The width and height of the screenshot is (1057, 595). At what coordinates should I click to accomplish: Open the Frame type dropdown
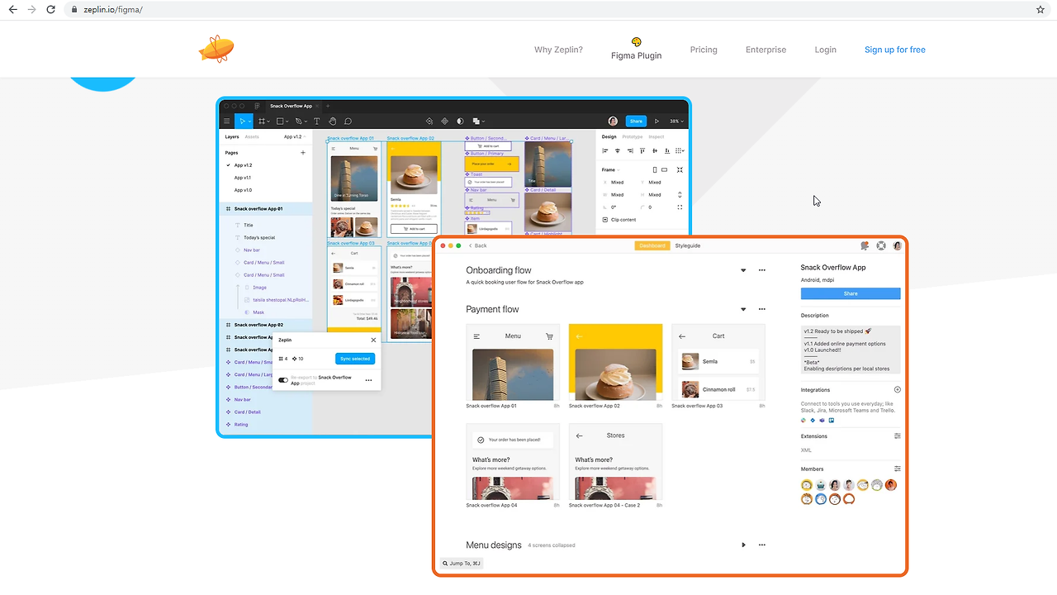(x=610, y=169)
